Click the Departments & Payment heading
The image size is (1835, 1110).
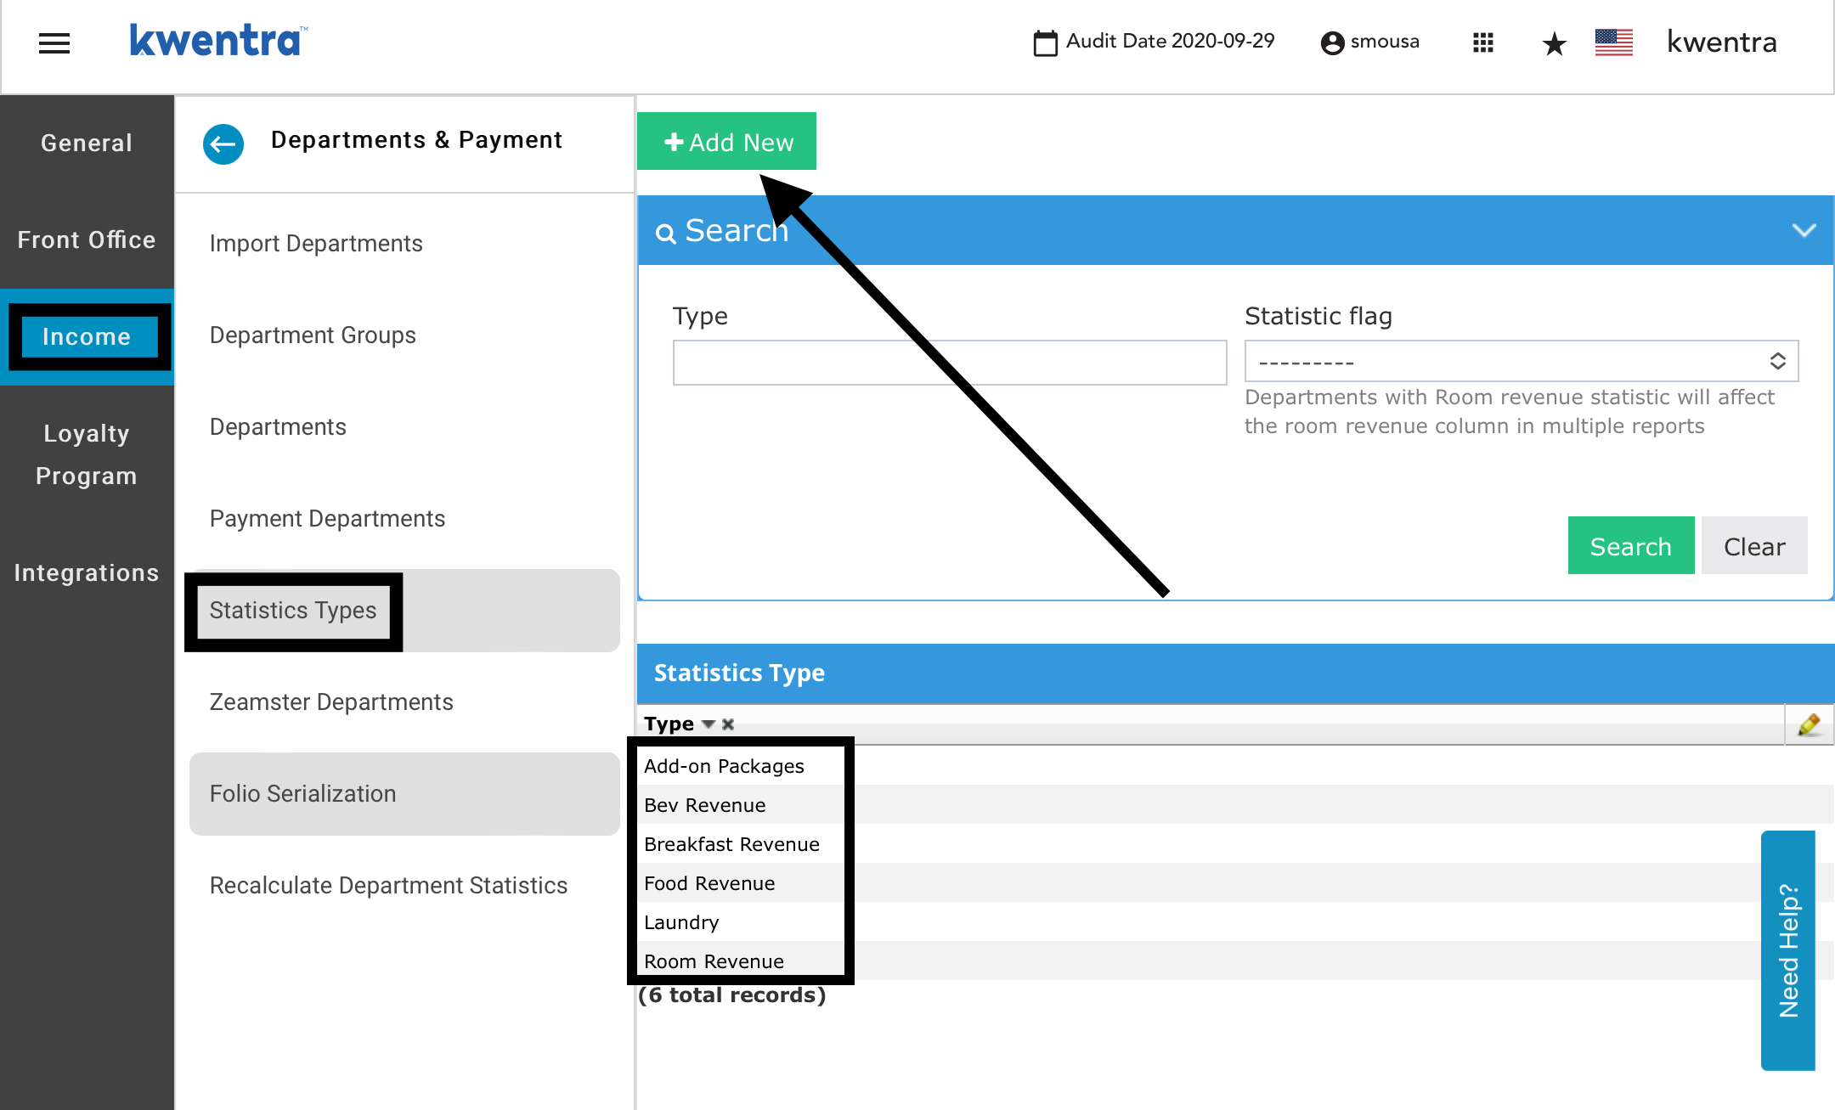point(416,140)
